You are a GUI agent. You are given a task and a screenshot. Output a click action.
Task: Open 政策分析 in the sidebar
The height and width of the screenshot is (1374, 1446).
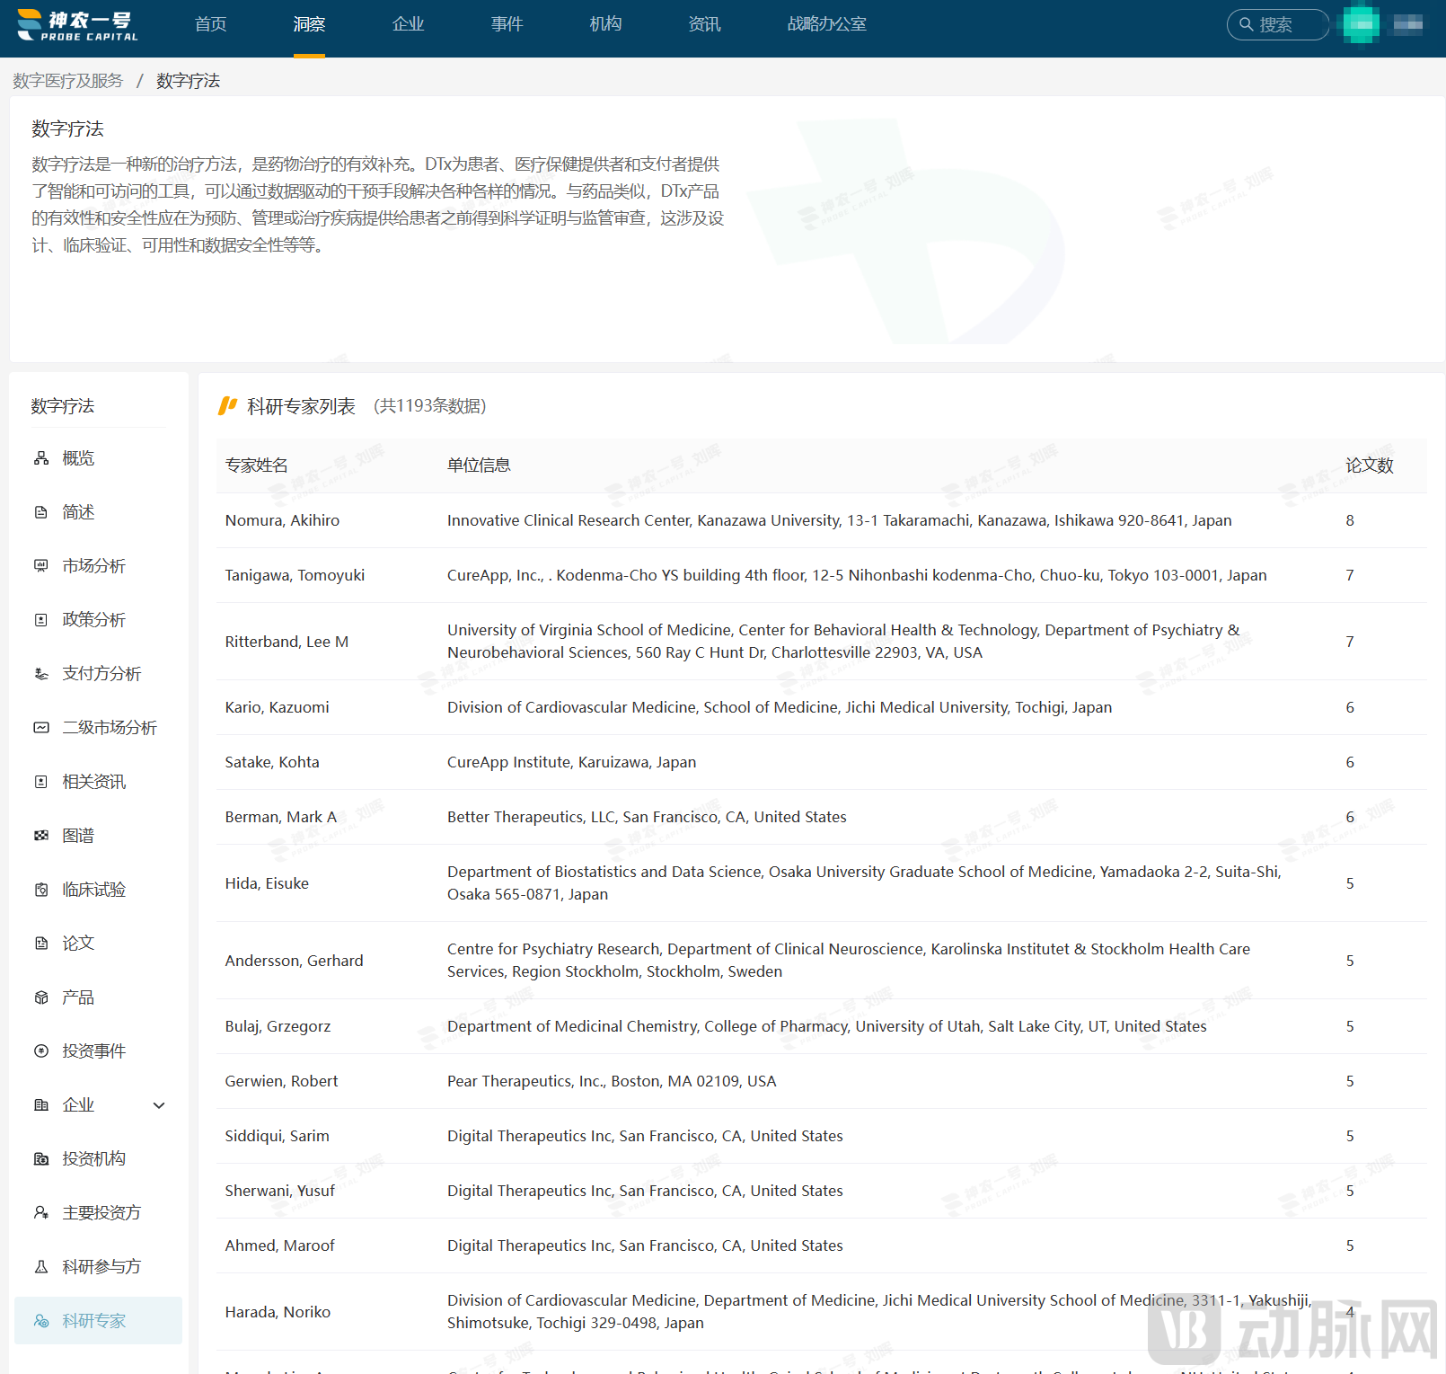pos(93,620)
